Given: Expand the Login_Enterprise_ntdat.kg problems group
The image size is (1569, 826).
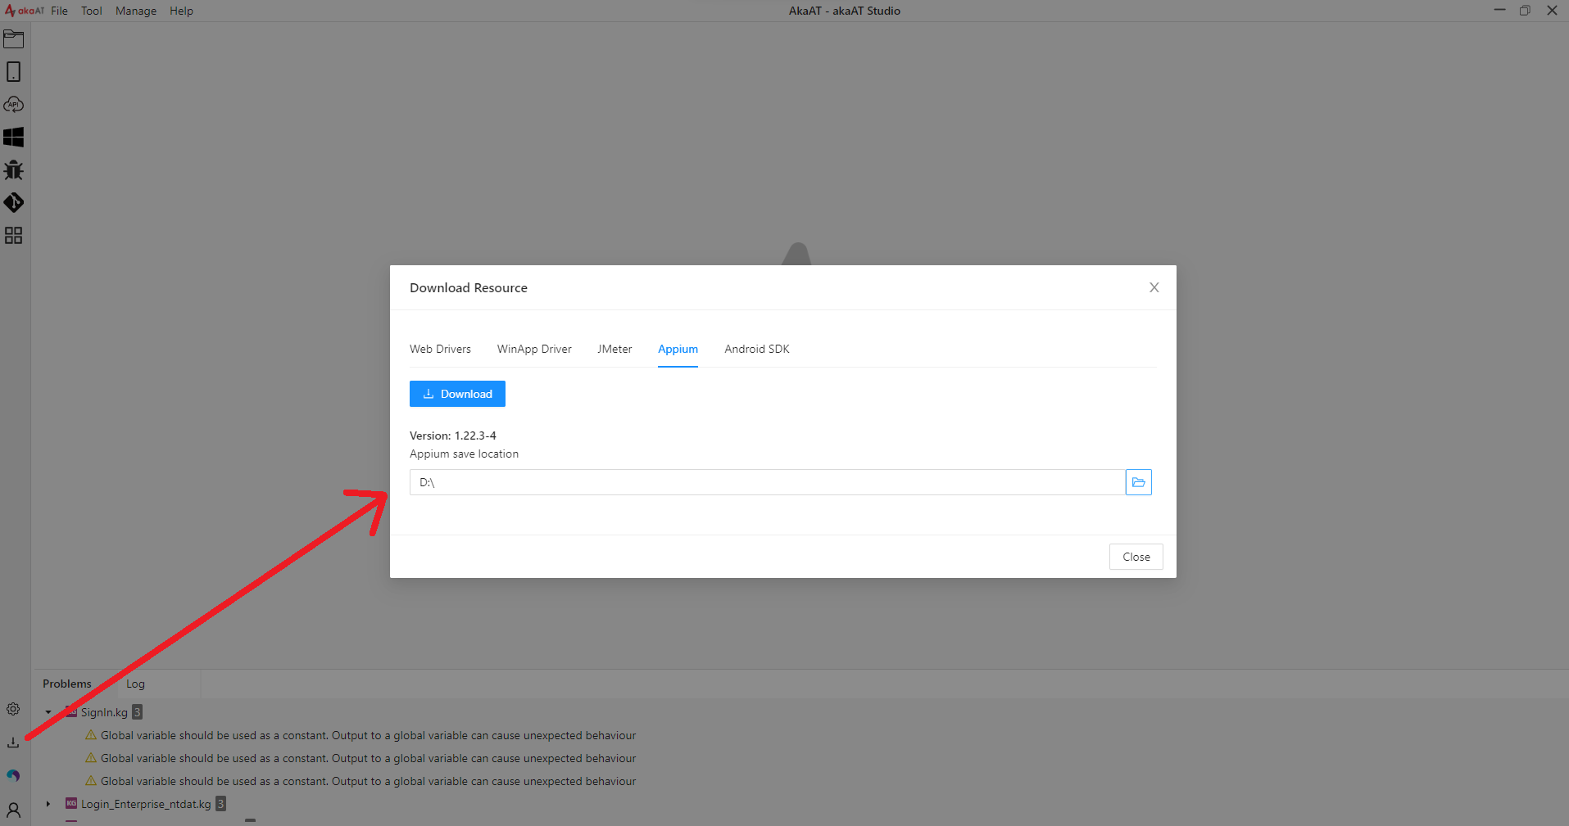Looking at the screenshot, I should (48, 804).
